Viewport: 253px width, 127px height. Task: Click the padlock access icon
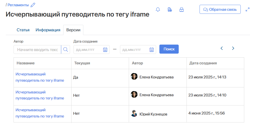coord(181,10)
